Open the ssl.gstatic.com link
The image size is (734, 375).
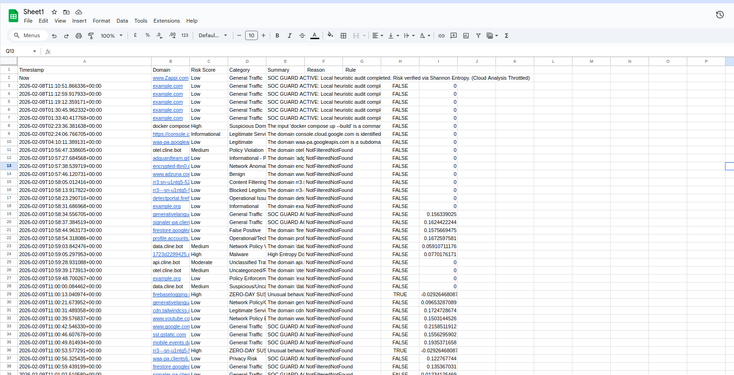[x=169, y=334]
